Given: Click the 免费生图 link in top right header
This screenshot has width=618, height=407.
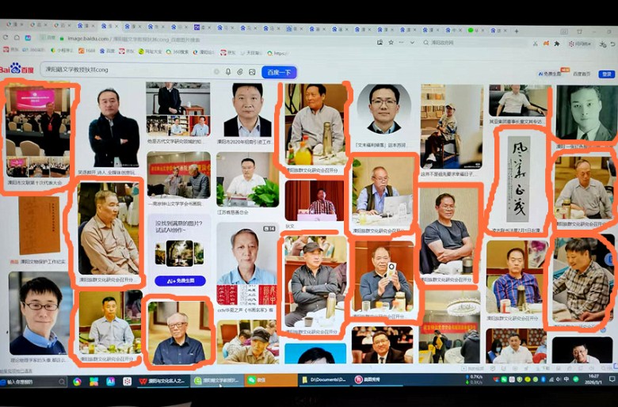Looking at the screenshot, I should (552, 74).
